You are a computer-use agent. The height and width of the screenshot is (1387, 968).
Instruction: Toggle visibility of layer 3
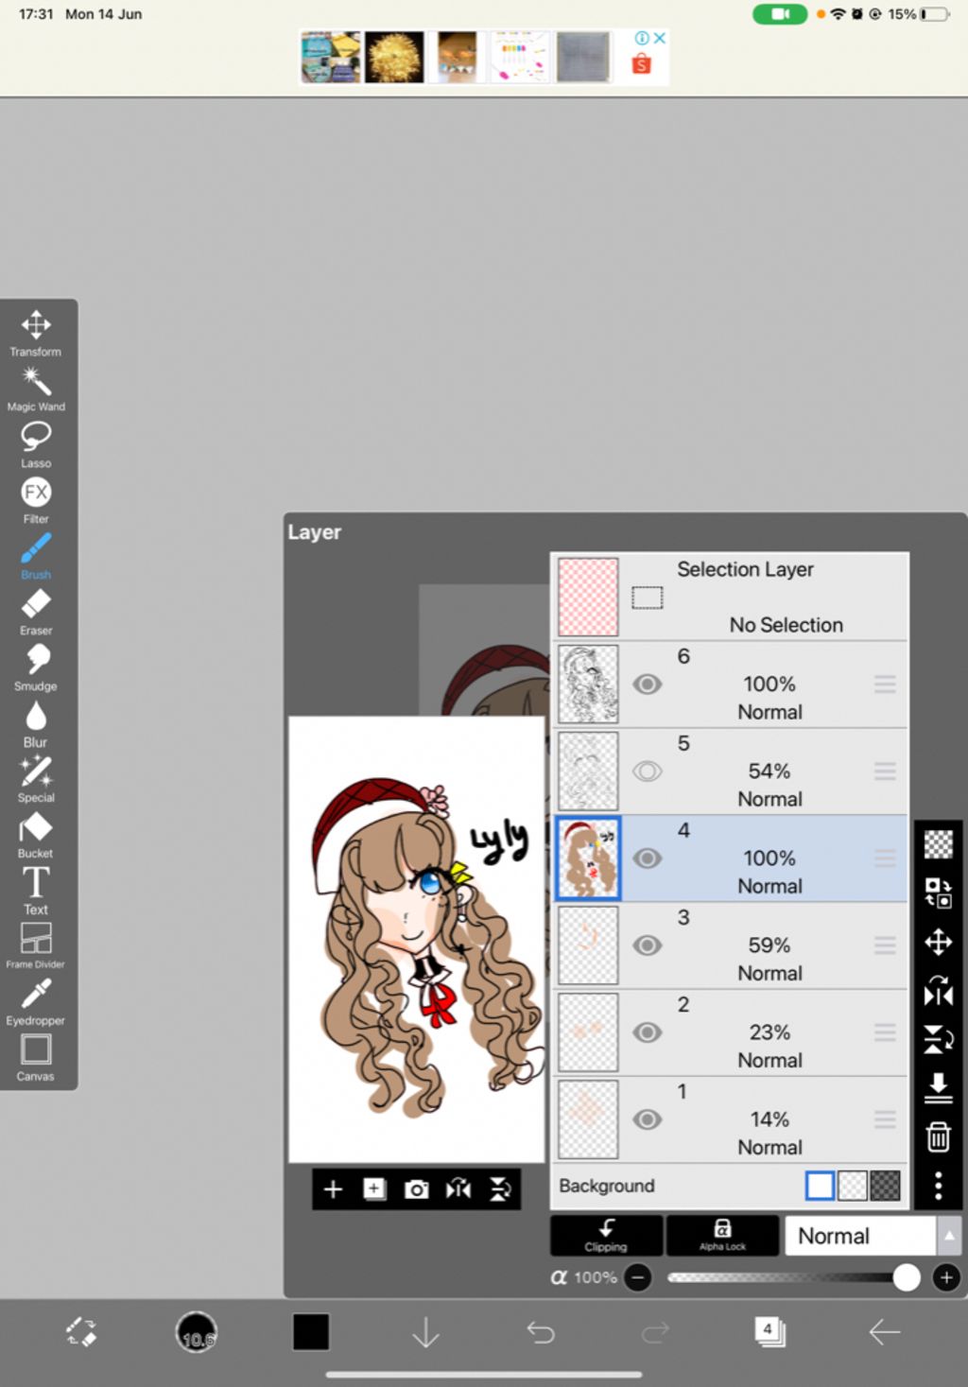(x=647, y=945)
